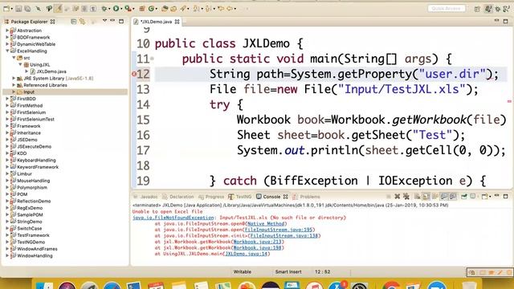514x289 pixels.
Task: Click the Smart Insert status bar entry
Action: (x=288, y=271)
